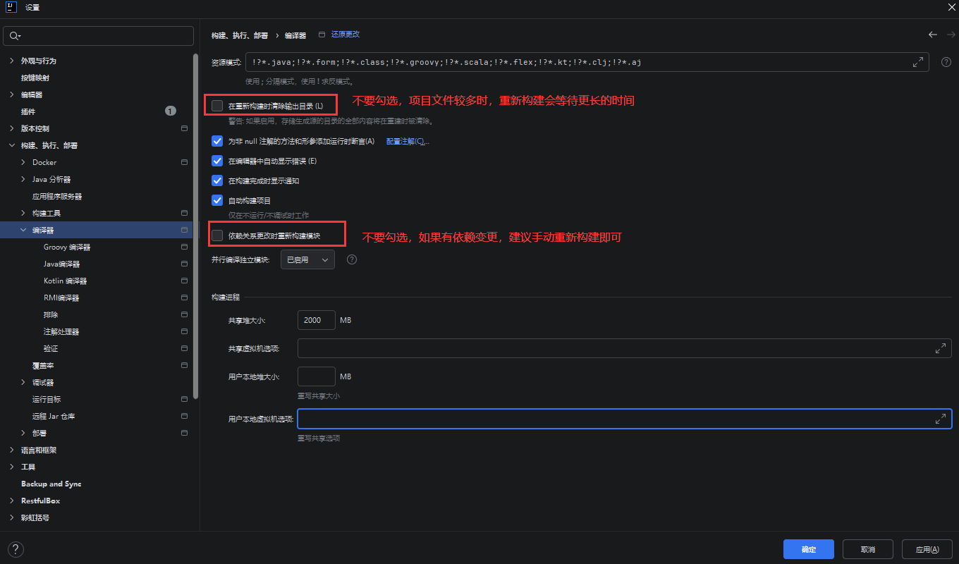This screenshot has height=564, width=959.
Task: Expand the shared VM options field
Action: 941,348
